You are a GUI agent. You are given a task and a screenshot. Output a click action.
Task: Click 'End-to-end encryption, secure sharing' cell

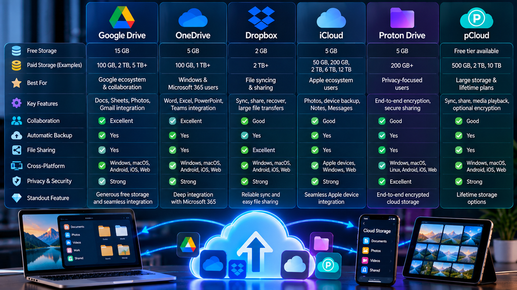(402, 104)
